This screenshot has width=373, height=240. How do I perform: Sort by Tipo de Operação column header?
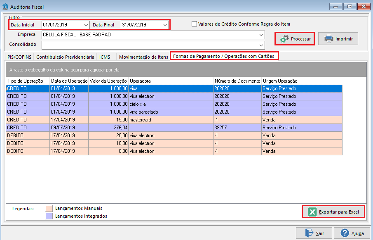(x=28, y=81)
